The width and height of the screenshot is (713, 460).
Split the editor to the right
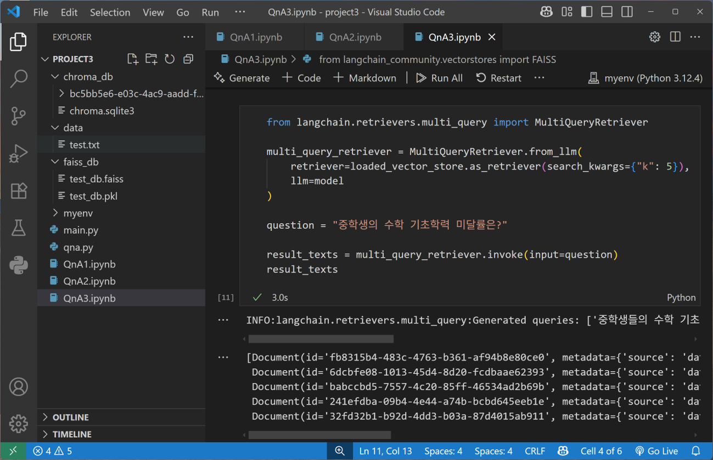click(675, 37)
